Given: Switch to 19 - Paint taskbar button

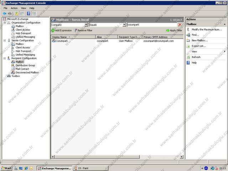Looking at the screenshot, I should pyautogui.click(x=90, y=168).
